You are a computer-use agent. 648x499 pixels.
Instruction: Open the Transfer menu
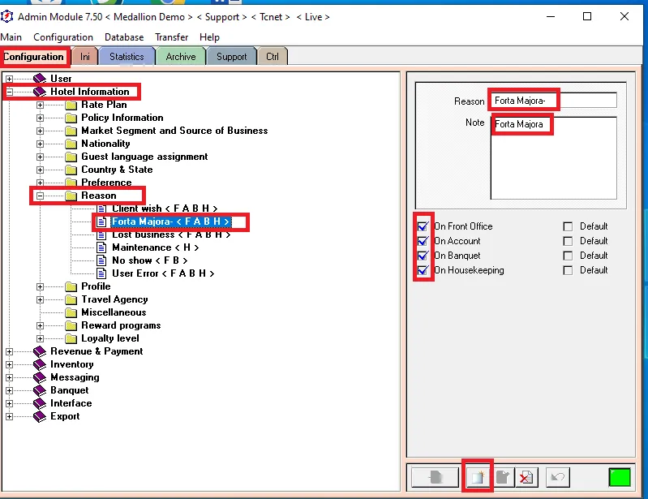pos(171,37)
